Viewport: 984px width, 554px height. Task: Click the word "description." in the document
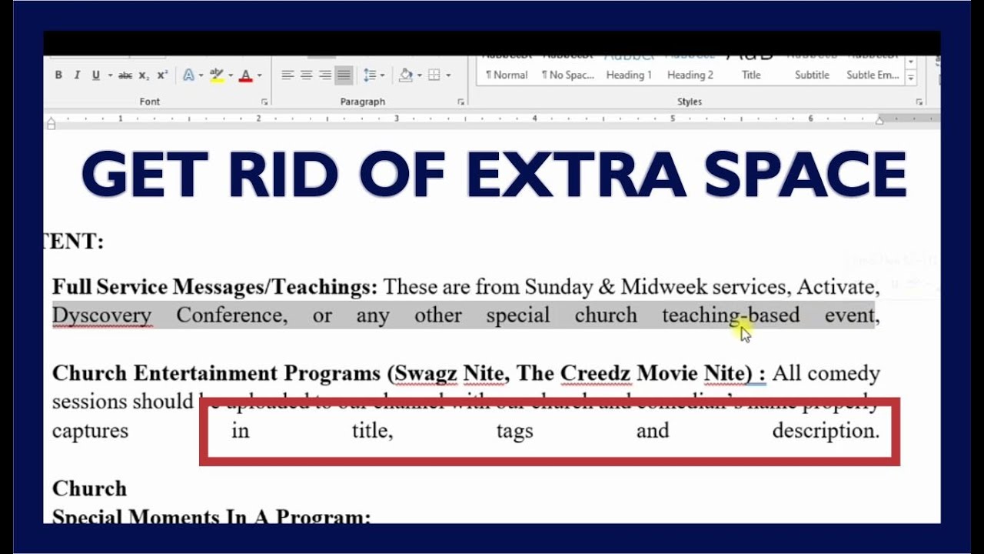tap(826, 431)
